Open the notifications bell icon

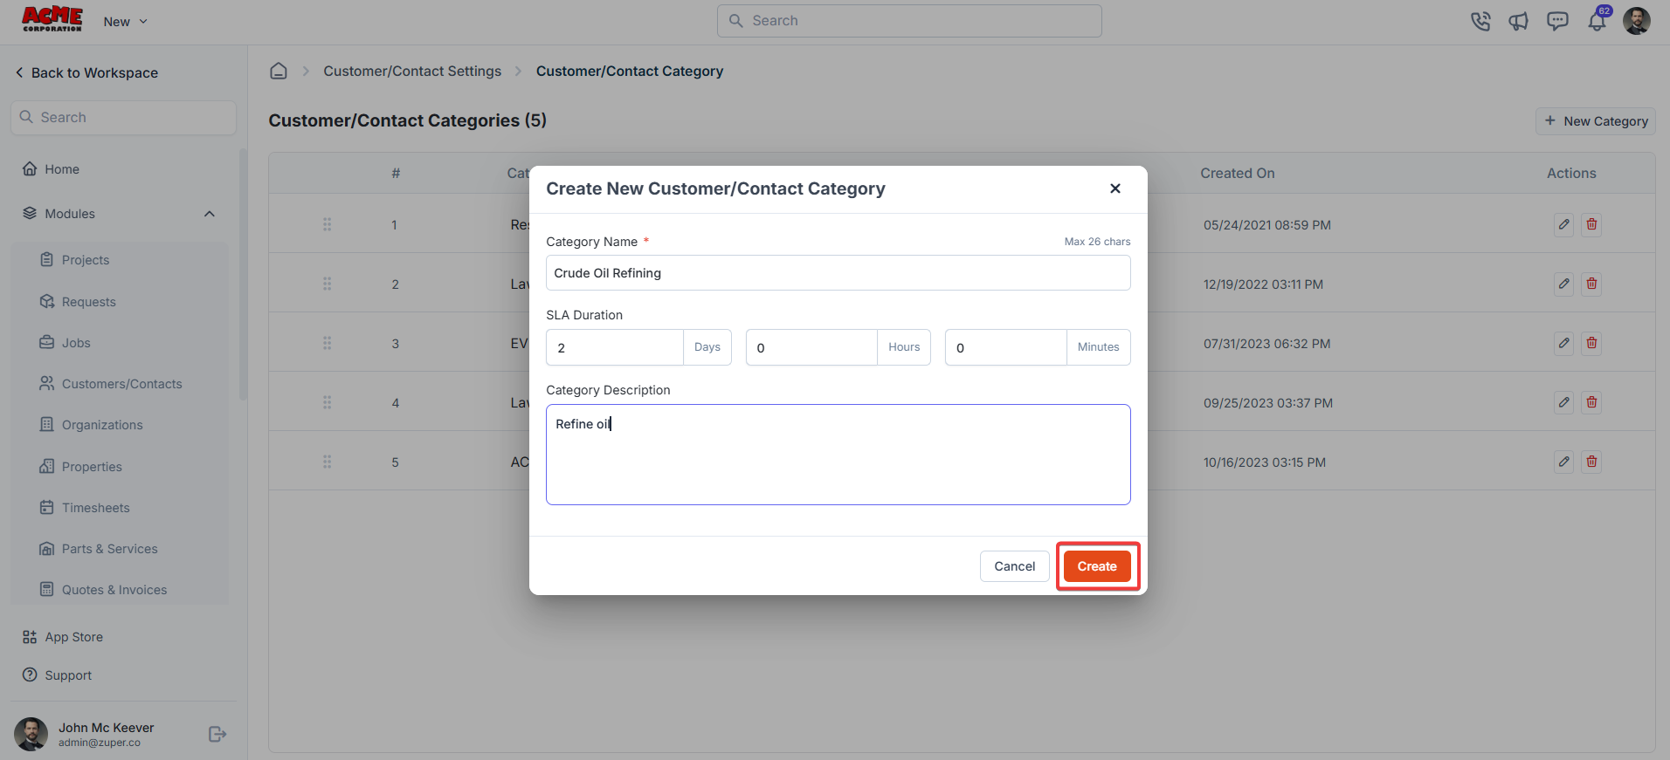pos(1598,21)
